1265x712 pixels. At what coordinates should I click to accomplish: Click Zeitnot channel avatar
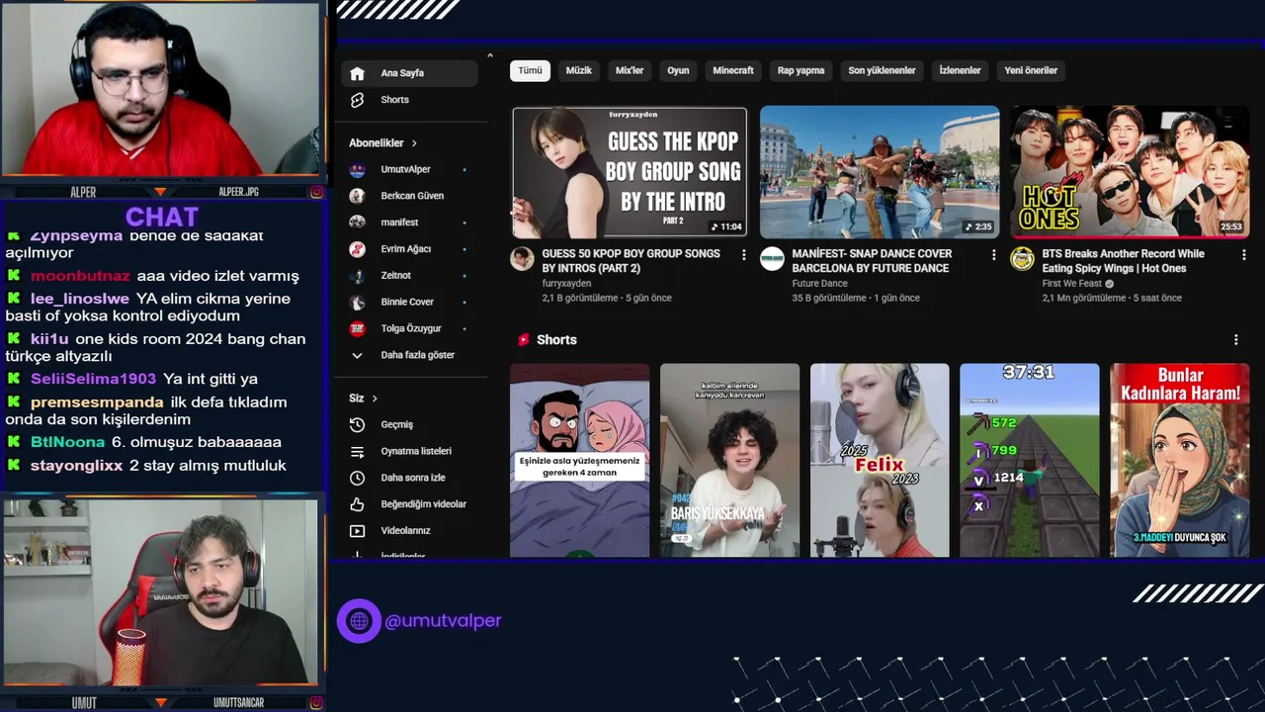coord(358,276)
